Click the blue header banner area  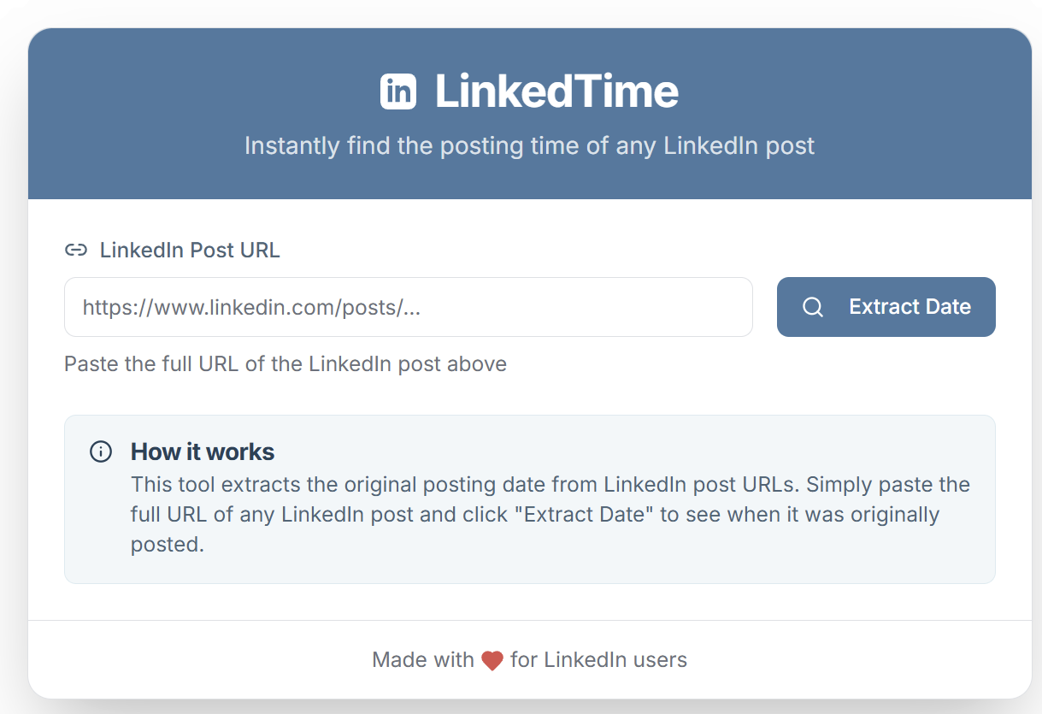[529, 114]
